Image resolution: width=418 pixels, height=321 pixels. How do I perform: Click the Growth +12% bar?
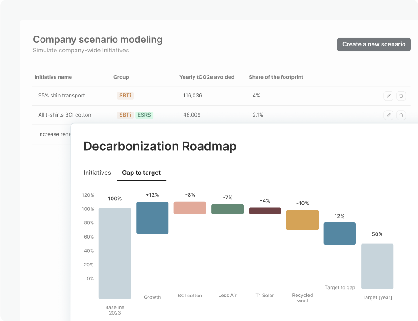[x=153, y=218]
